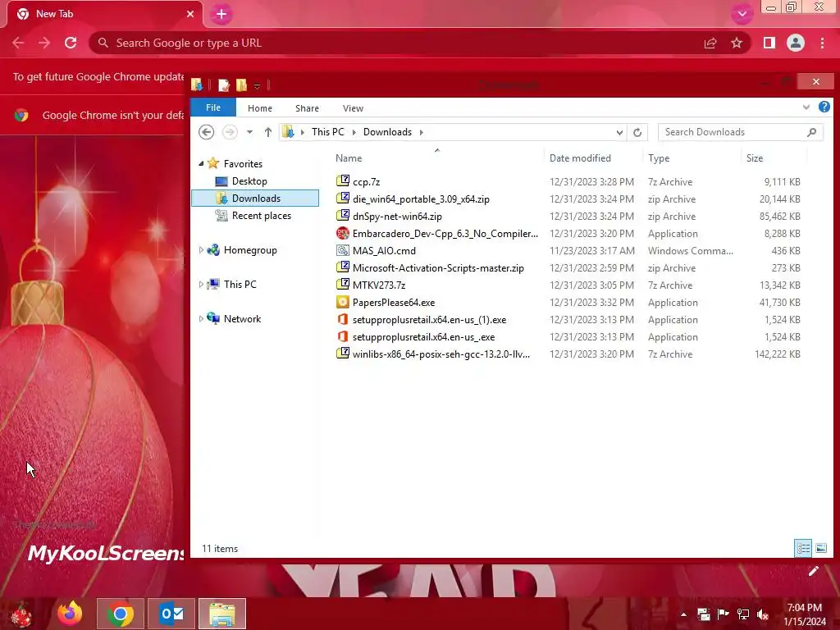This screenshot has width=840, height=630.
Task: Click the Search Downloads field
Action: pos(739,132)
